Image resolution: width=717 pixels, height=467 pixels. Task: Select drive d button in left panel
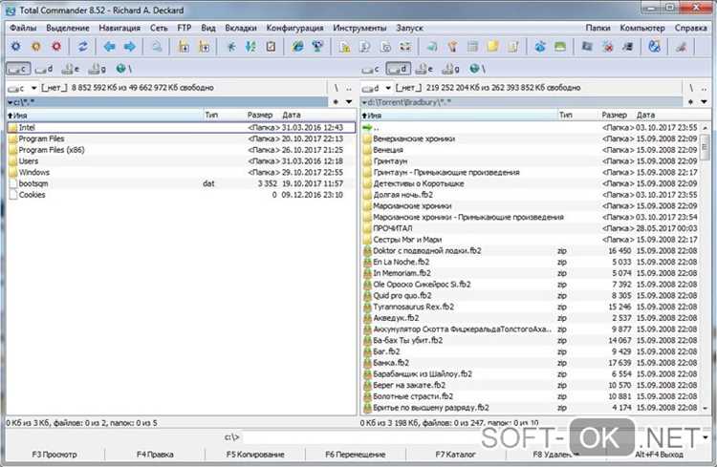click(44, 69)
